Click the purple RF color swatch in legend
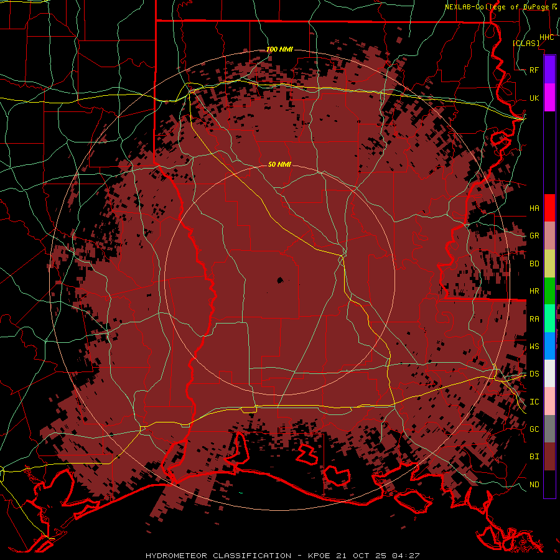 549,70
